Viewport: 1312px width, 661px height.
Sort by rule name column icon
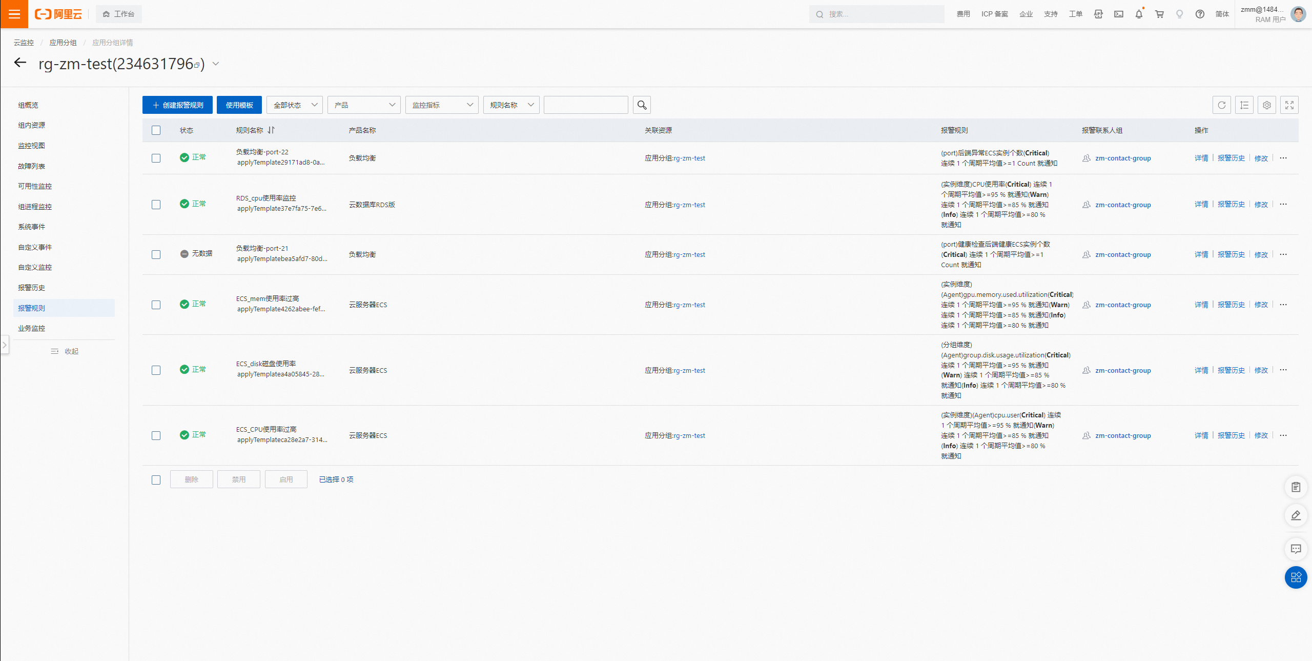click(271, 130)
